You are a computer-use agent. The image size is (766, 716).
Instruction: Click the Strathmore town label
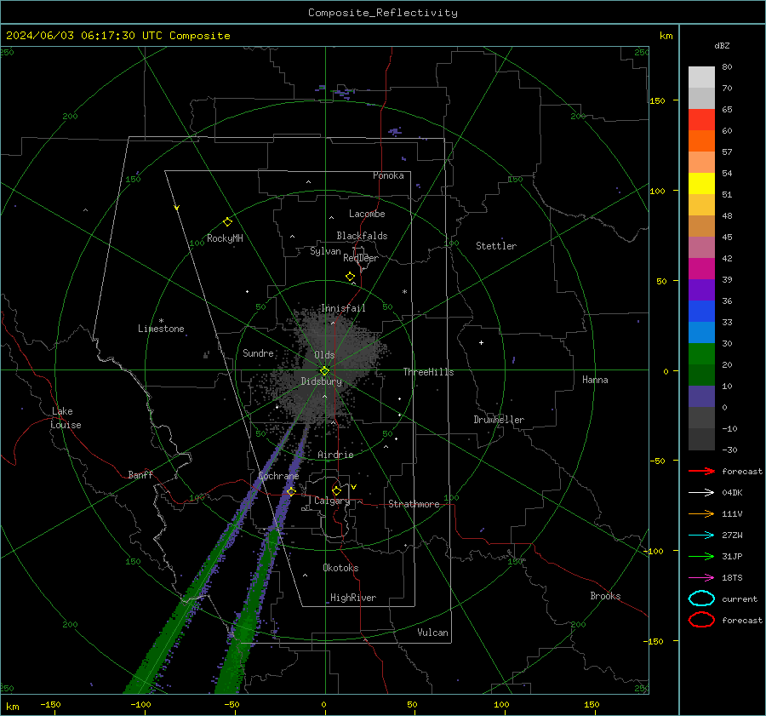(414, 504)
